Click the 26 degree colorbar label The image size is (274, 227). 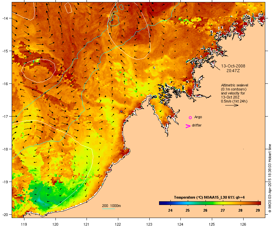205,210
